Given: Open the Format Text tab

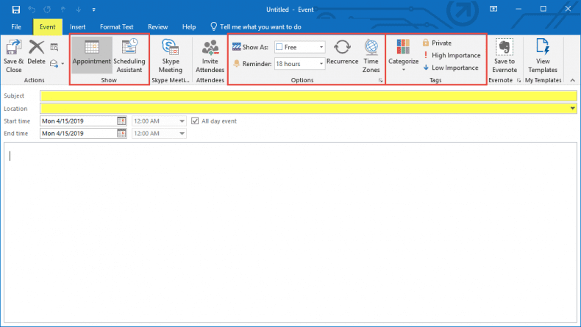Looking at the screenshot, I should [x=117, y=26].
